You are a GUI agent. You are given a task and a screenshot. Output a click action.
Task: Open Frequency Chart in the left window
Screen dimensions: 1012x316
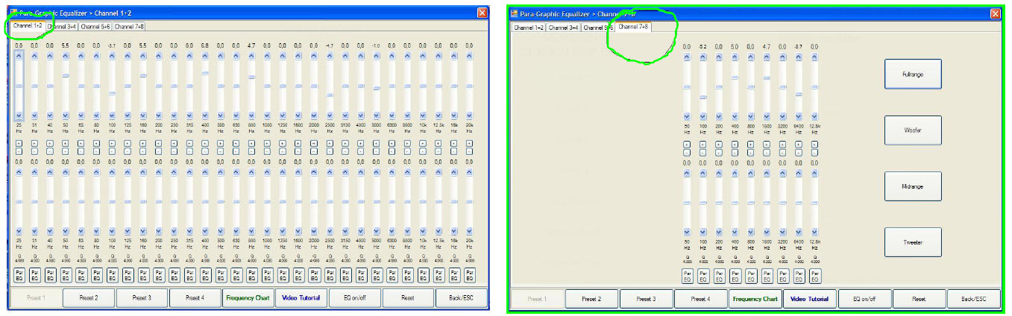coord(248,298)
